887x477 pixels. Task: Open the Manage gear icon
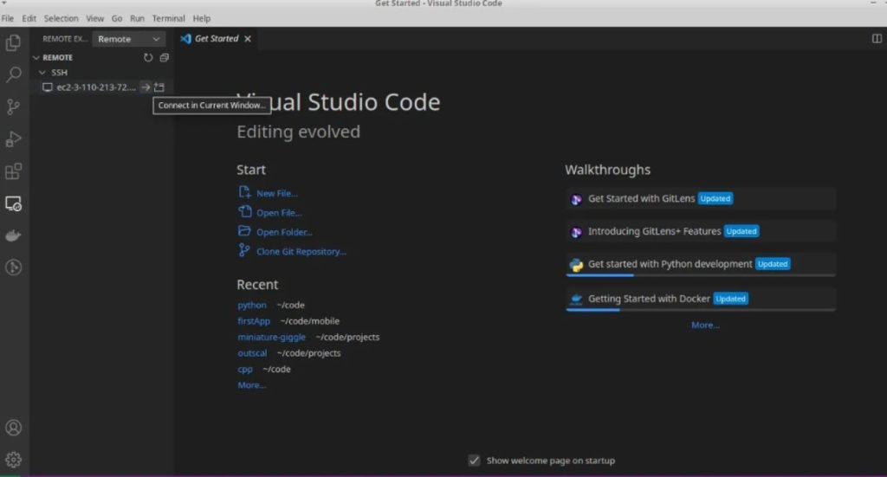[x=14, y=460]
